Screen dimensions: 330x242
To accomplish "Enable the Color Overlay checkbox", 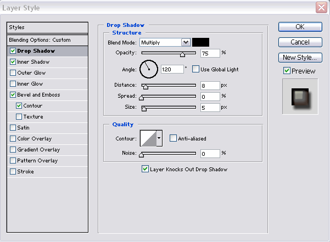I will coord(13,138).
